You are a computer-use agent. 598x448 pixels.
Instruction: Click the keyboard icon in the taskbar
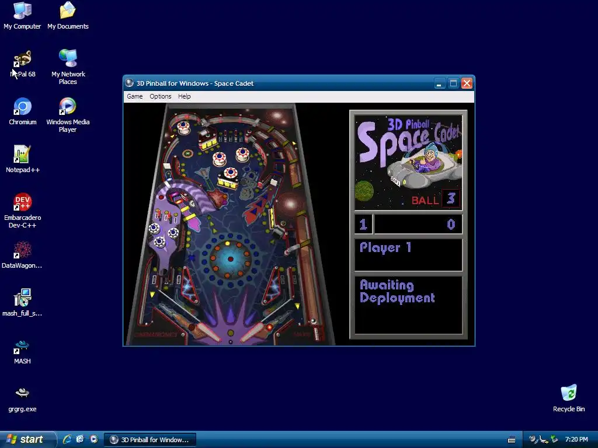click(x=512, y=440)
